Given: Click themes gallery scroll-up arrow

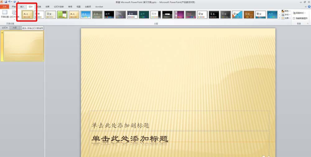Looking at the screenshot, I should tap(280, 12).
